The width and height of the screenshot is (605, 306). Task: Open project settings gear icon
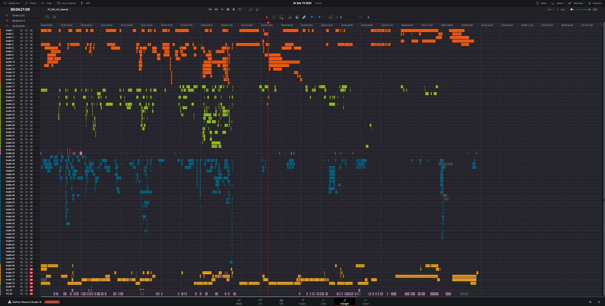[599, 302]
